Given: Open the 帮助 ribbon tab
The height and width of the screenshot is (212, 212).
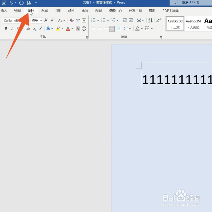Looking at the screenshot, I should (x=152, y=11).
